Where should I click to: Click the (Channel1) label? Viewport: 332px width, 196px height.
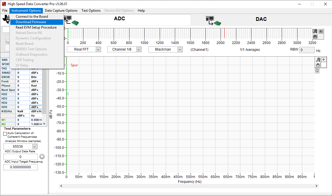click(x=199, y=50)
